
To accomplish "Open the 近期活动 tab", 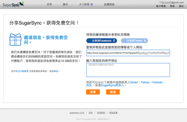I will coord(109,5).
